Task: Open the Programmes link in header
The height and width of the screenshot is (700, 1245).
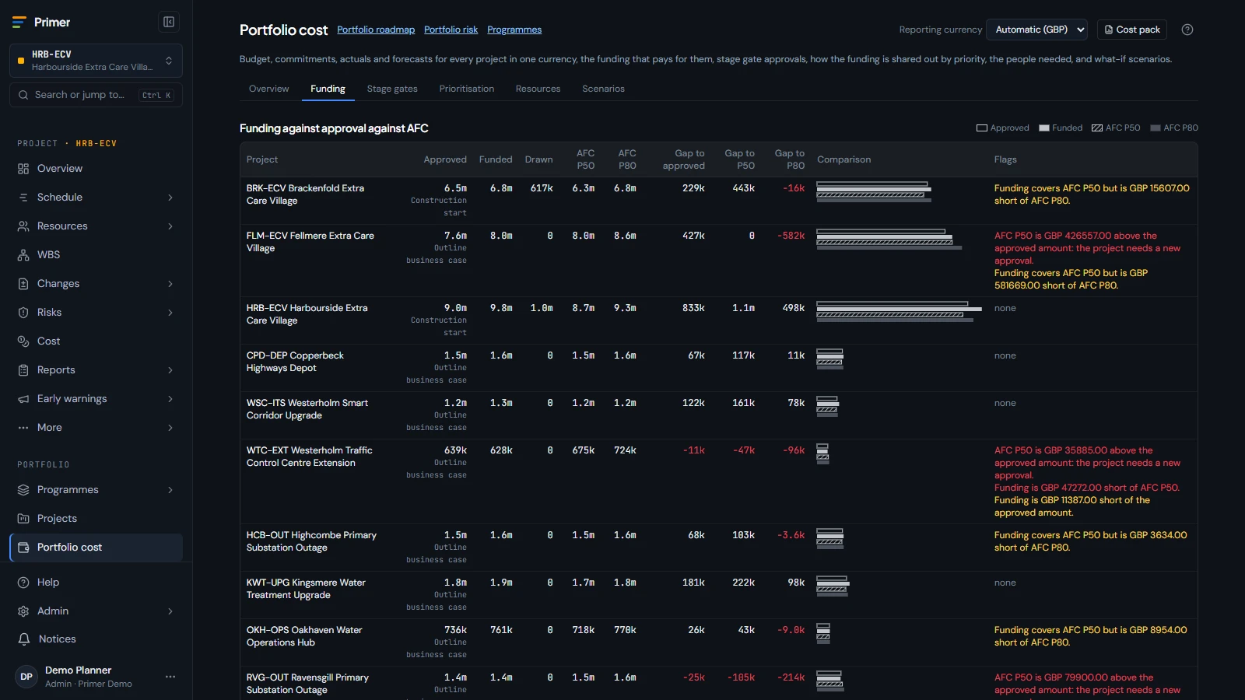Action: click(x=514, y=30)
